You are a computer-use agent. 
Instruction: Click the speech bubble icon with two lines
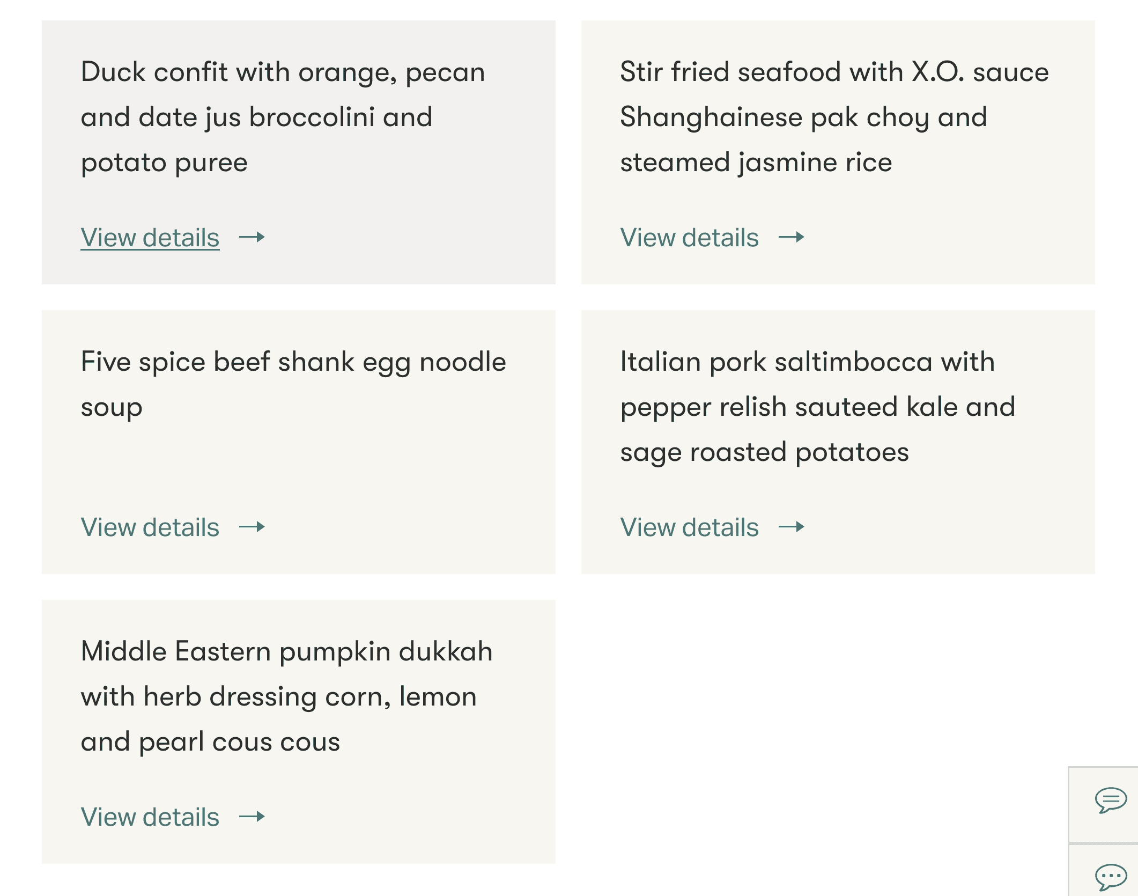[x=1110, y=799]
